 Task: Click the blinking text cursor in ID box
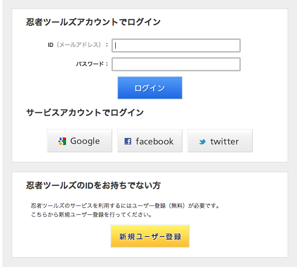pyautogui.click(x=116, y=46)
